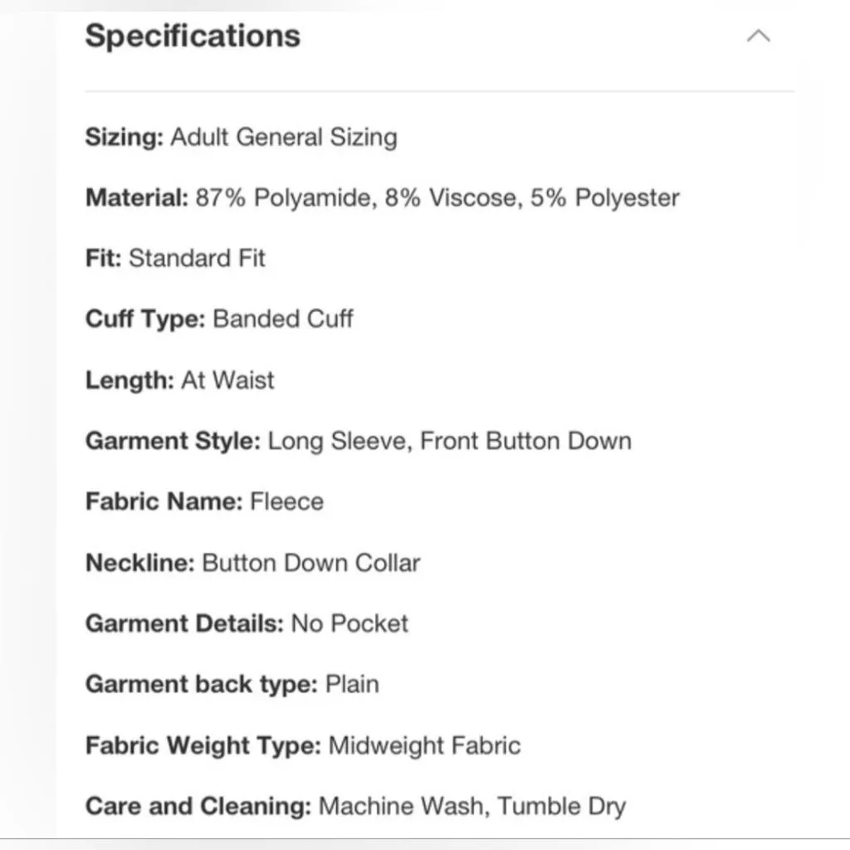The height and width of the screenshot is (850, 850).
Task: Click the Garment back type: Plain row
Action: tap(232, 684)
